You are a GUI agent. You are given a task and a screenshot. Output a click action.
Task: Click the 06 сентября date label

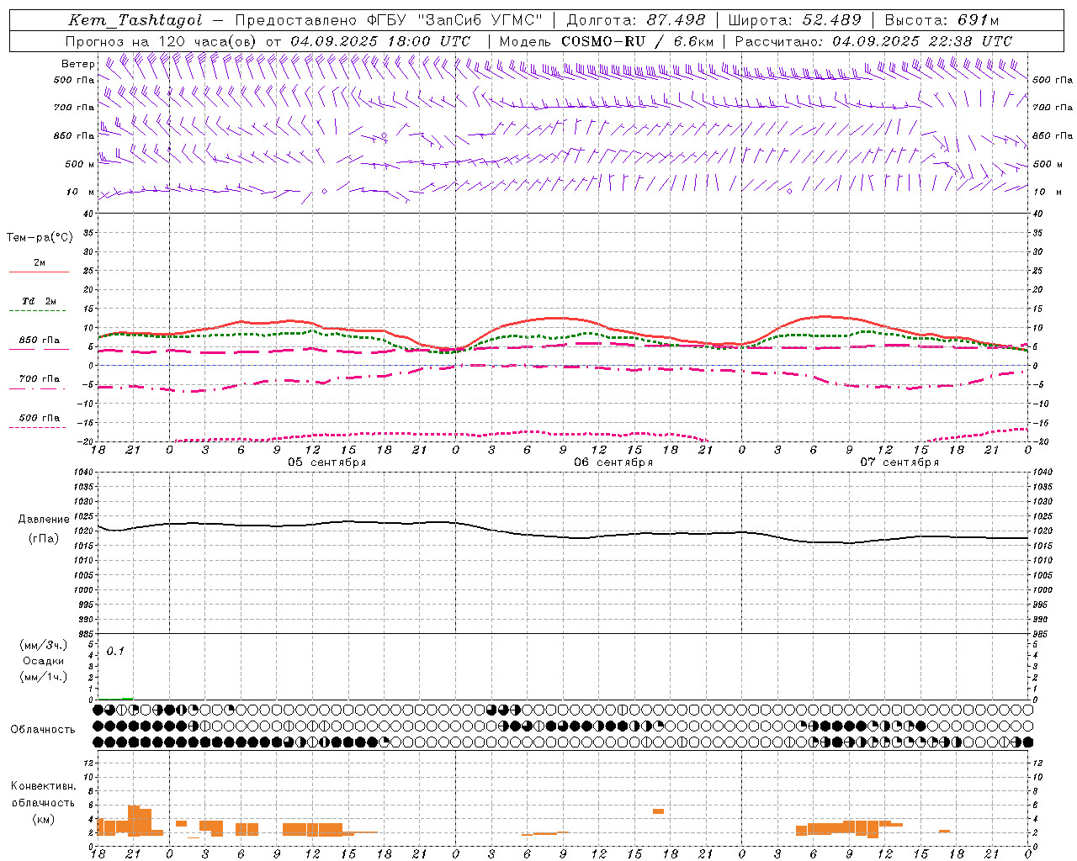click(x=613, y=462)
